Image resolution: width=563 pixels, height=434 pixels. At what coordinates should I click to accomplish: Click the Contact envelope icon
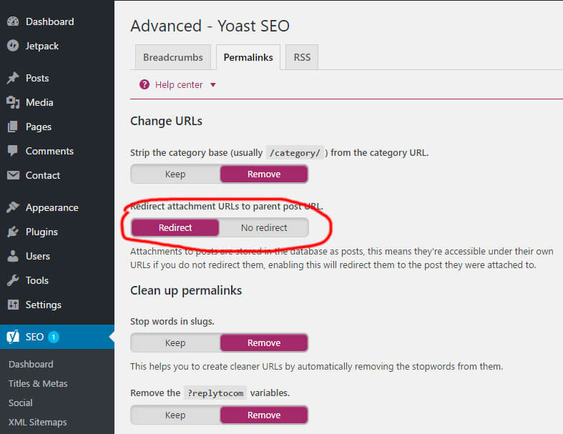click(x=13, y=175)
